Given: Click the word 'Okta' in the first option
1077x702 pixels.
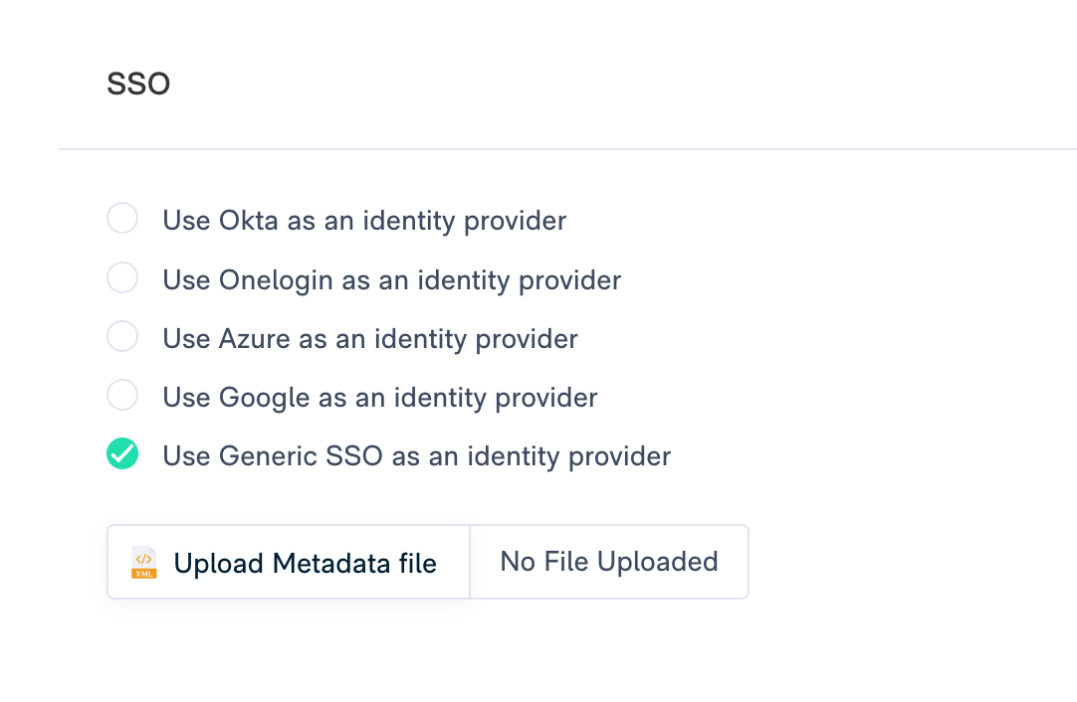Looking at the screenshot, I should [x=248, y=220].
